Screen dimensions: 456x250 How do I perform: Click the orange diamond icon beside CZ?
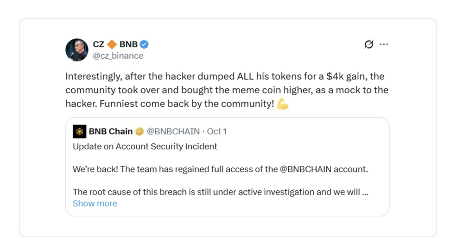pos(112,44)
